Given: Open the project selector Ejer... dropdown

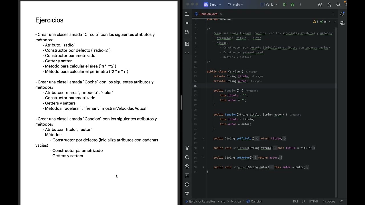Looking at the screenshot, I should pyautogui.click(x=212, y=5).
